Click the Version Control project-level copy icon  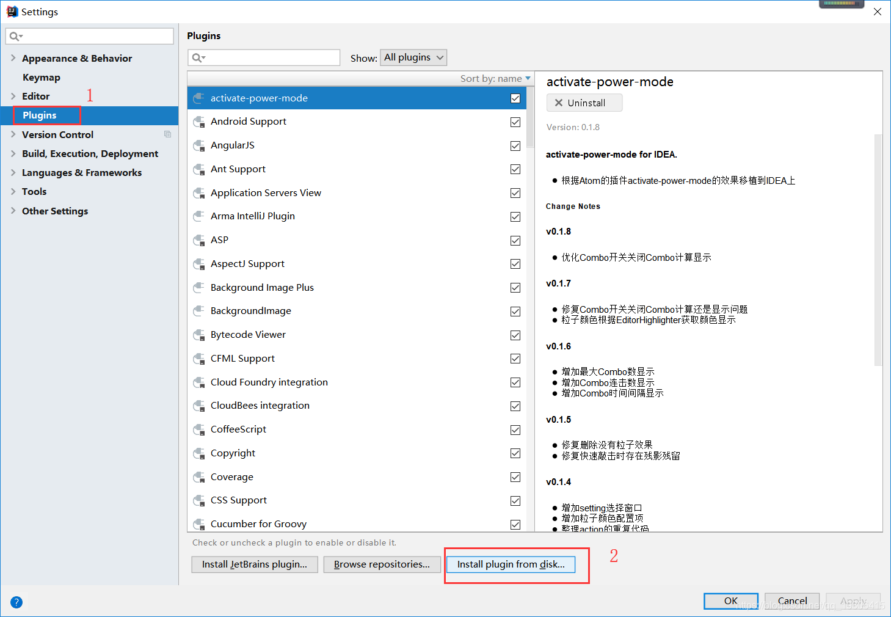click(x=167, y=134)
